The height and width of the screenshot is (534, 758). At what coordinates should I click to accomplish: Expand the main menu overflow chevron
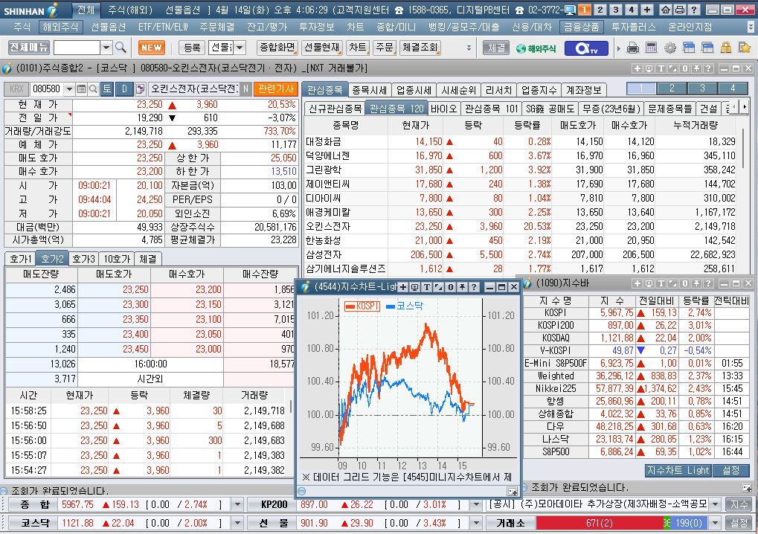(x=751, y=27)
